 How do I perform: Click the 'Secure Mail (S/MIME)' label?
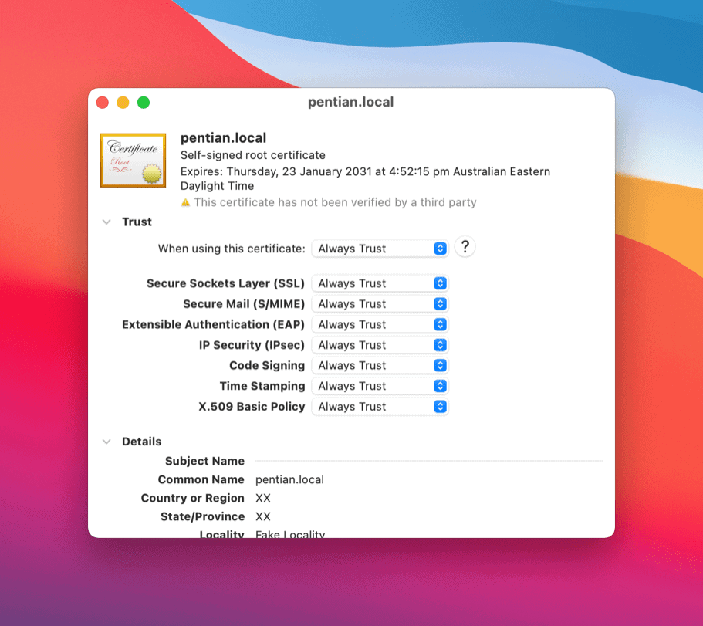coord(244,304)
